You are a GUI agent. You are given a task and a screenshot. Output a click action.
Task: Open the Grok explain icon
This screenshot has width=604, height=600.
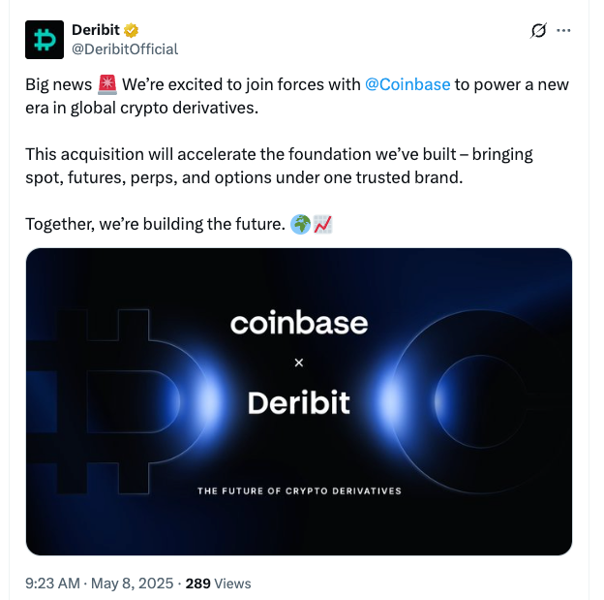point(539,31)
